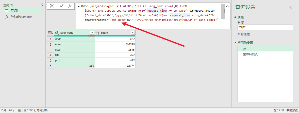Select the fnGetParameter function query
This screenshot has height=113, width=299.
click(21, 17)
